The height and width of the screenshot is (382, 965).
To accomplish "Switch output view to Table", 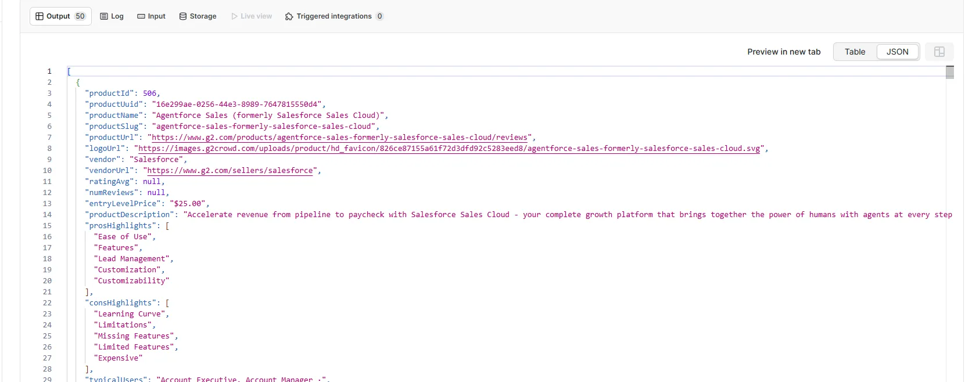I will (x=855, y=52).
